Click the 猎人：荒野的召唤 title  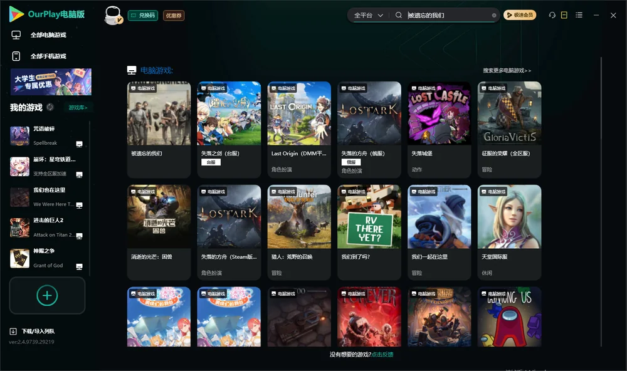click(x=292, y=257)
